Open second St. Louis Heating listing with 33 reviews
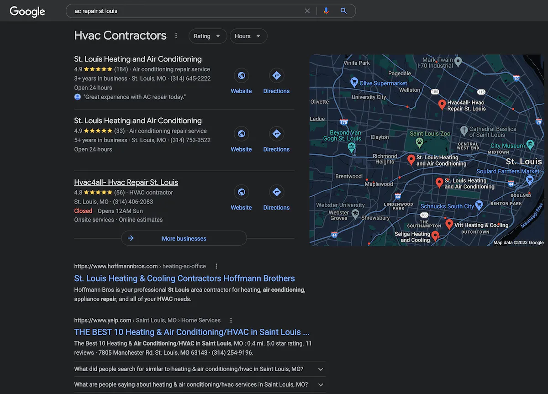548x394 pixels. coord(138,121)
